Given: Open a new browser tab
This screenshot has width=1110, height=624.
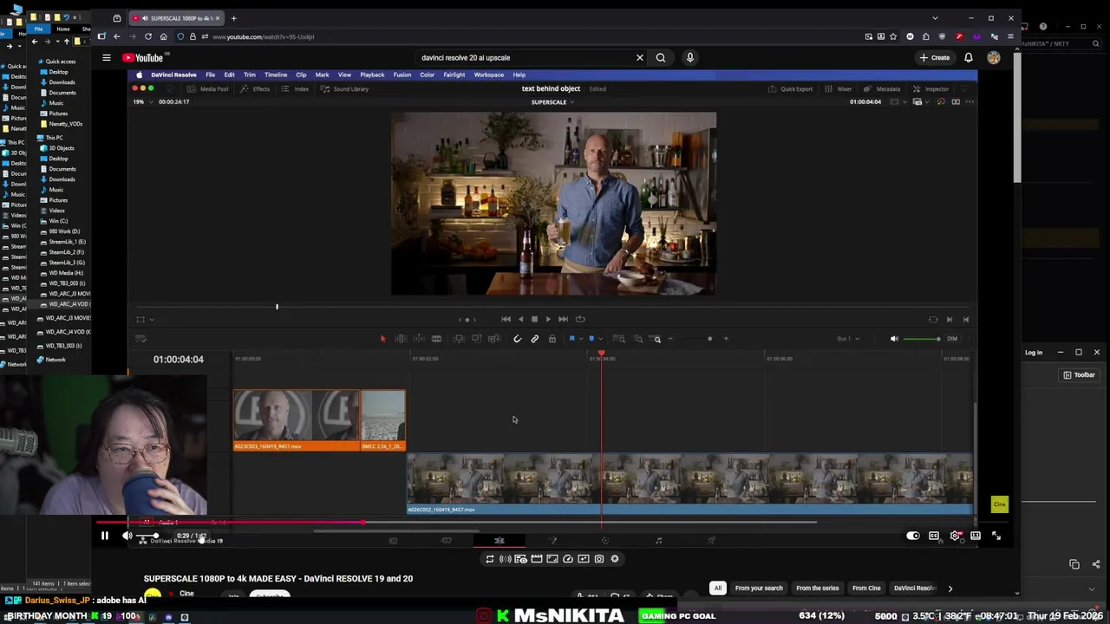Looking at the screenshot, I should [x=233, y=18].
